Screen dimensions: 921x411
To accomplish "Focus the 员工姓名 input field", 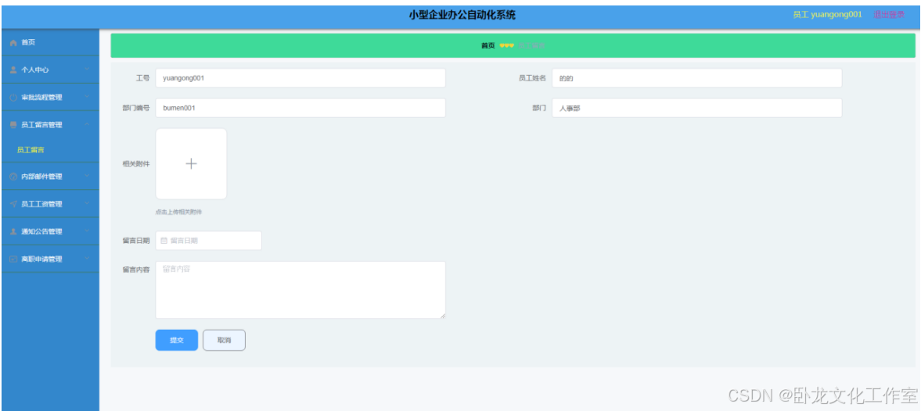I will pos(697,78).
